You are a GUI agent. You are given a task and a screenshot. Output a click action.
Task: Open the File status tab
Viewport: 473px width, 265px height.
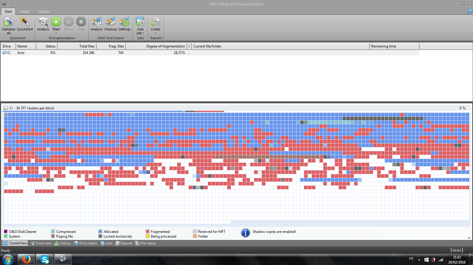(x=146, y=243)
